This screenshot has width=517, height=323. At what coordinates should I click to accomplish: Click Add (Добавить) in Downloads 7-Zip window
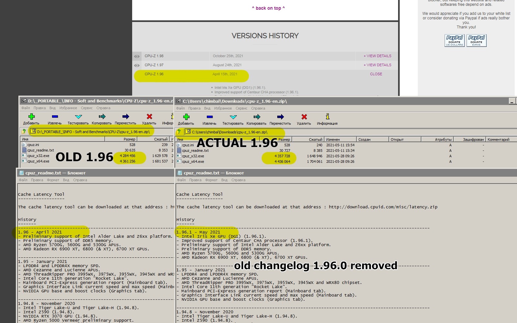coord(186,119)
